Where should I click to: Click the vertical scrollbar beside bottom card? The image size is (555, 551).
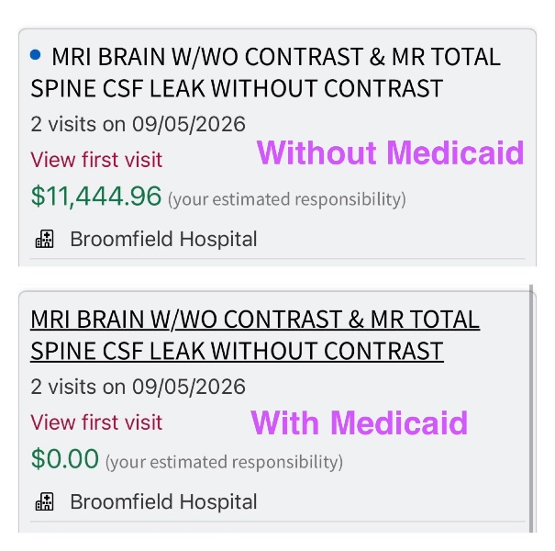531,409
